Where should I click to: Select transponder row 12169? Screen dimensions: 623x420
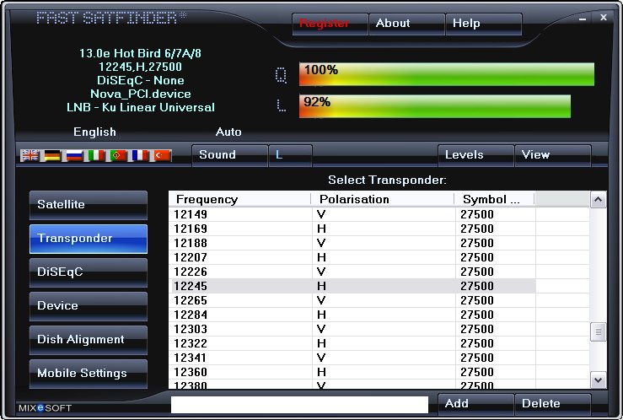click(x=352, y=229)
